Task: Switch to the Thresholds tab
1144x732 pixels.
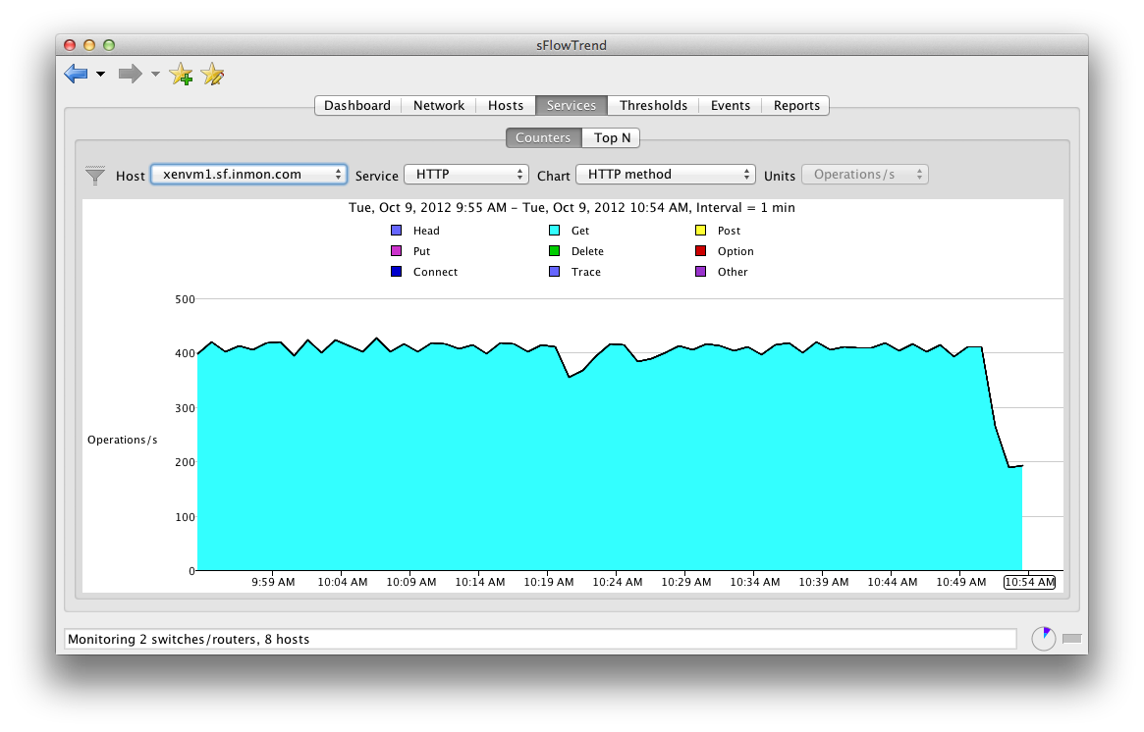Action: tap(653, 105)
